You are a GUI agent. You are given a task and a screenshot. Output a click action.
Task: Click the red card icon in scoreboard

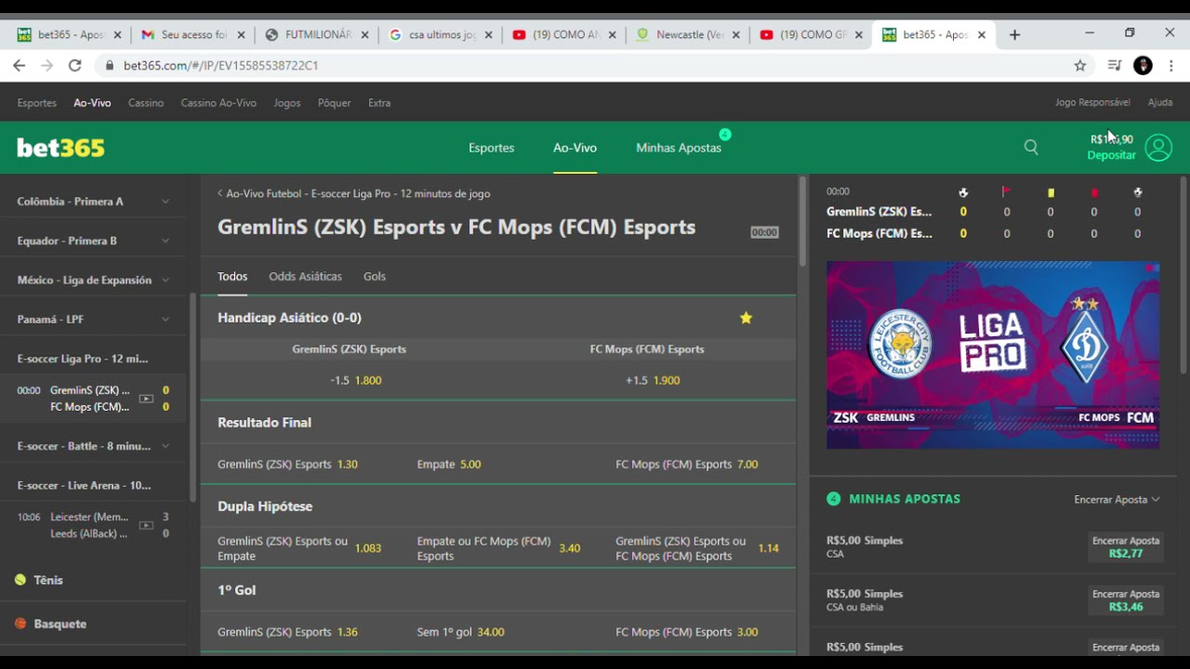pos(1094,192)
